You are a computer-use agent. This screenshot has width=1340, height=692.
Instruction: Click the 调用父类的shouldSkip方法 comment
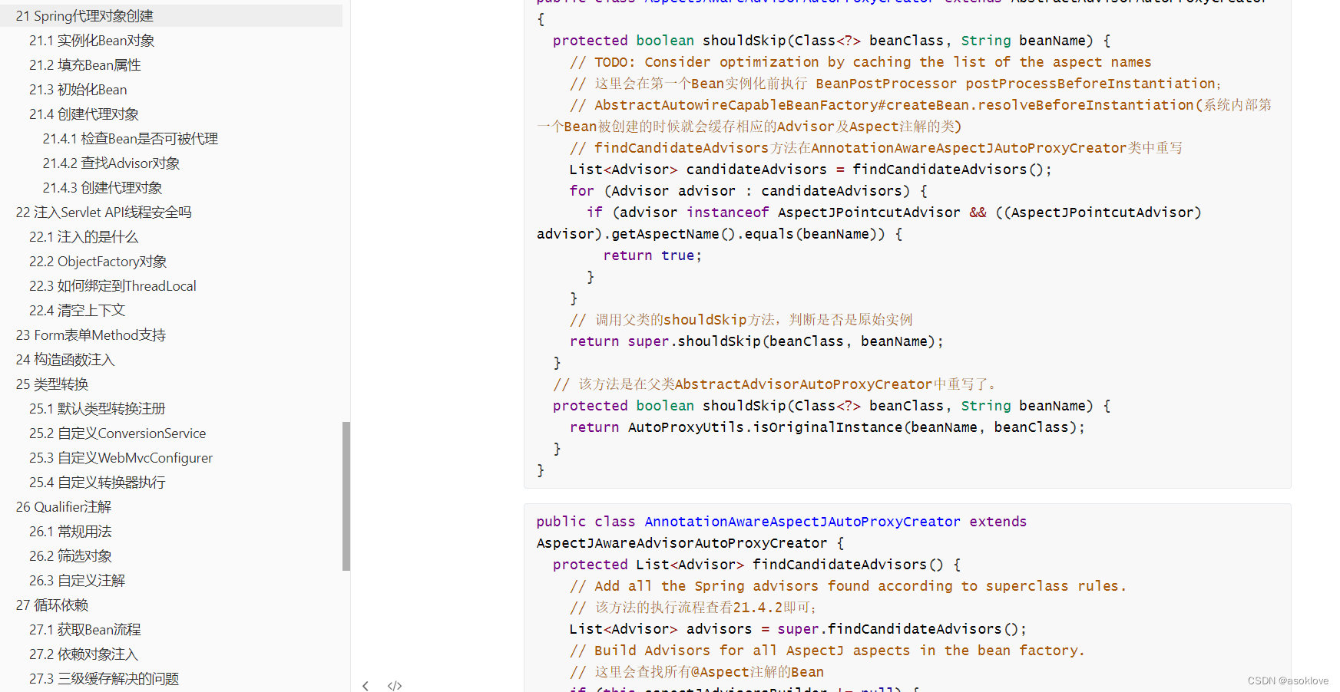point(741,320)
